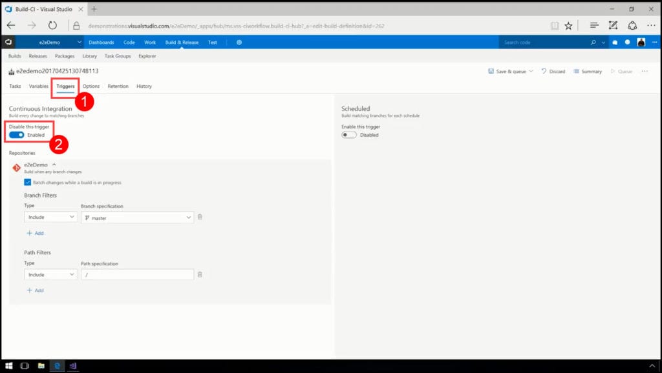Click the e2eDemo git repository icon

coord(16,168)
